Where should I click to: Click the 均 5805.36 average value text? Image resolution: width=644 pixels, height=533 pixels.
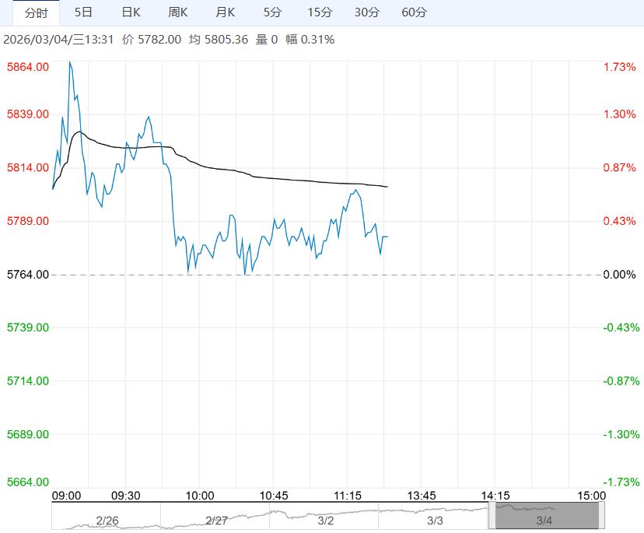pos(219,39)
